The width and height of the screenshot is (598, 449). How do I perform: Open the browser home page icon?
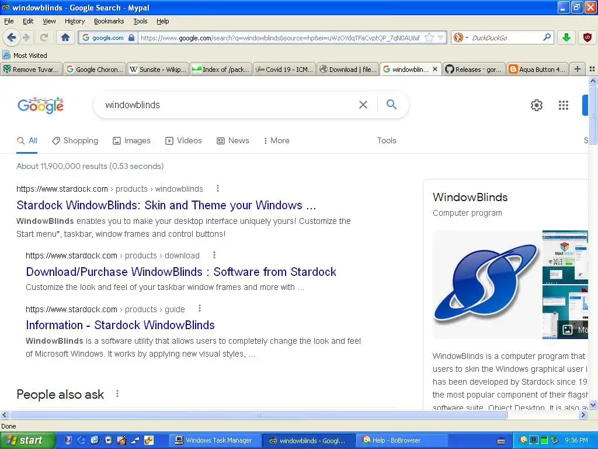(x=65, y=37)
